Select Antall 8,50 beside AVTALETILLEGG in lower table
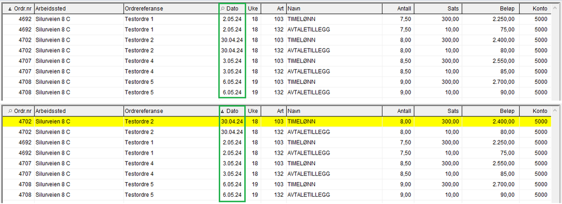 (x=406, y=174)
